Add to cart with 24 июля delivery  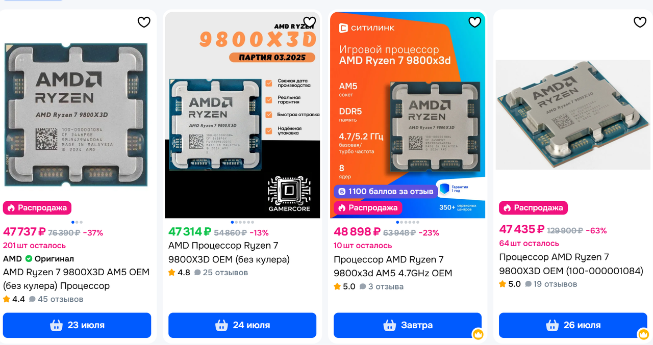pos(242,325)
